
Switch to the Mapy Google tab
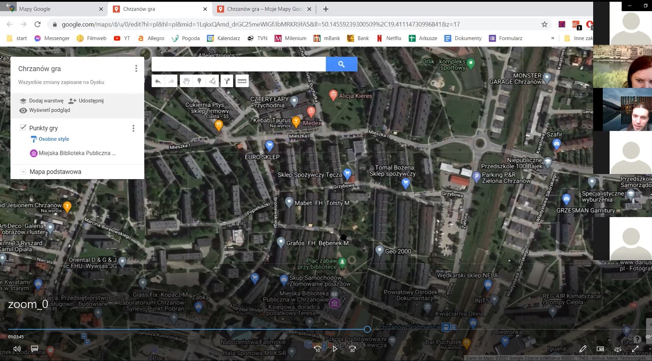pos(52,9)
